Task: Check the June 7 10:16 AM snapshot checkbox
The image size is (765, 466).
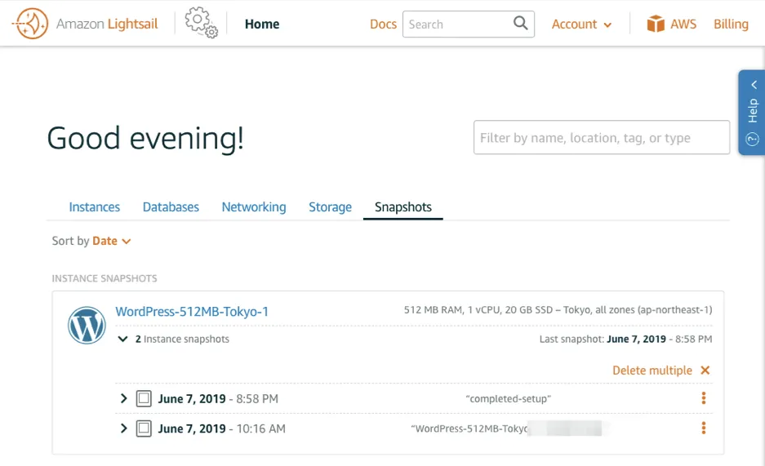Action: click(144, 428)
